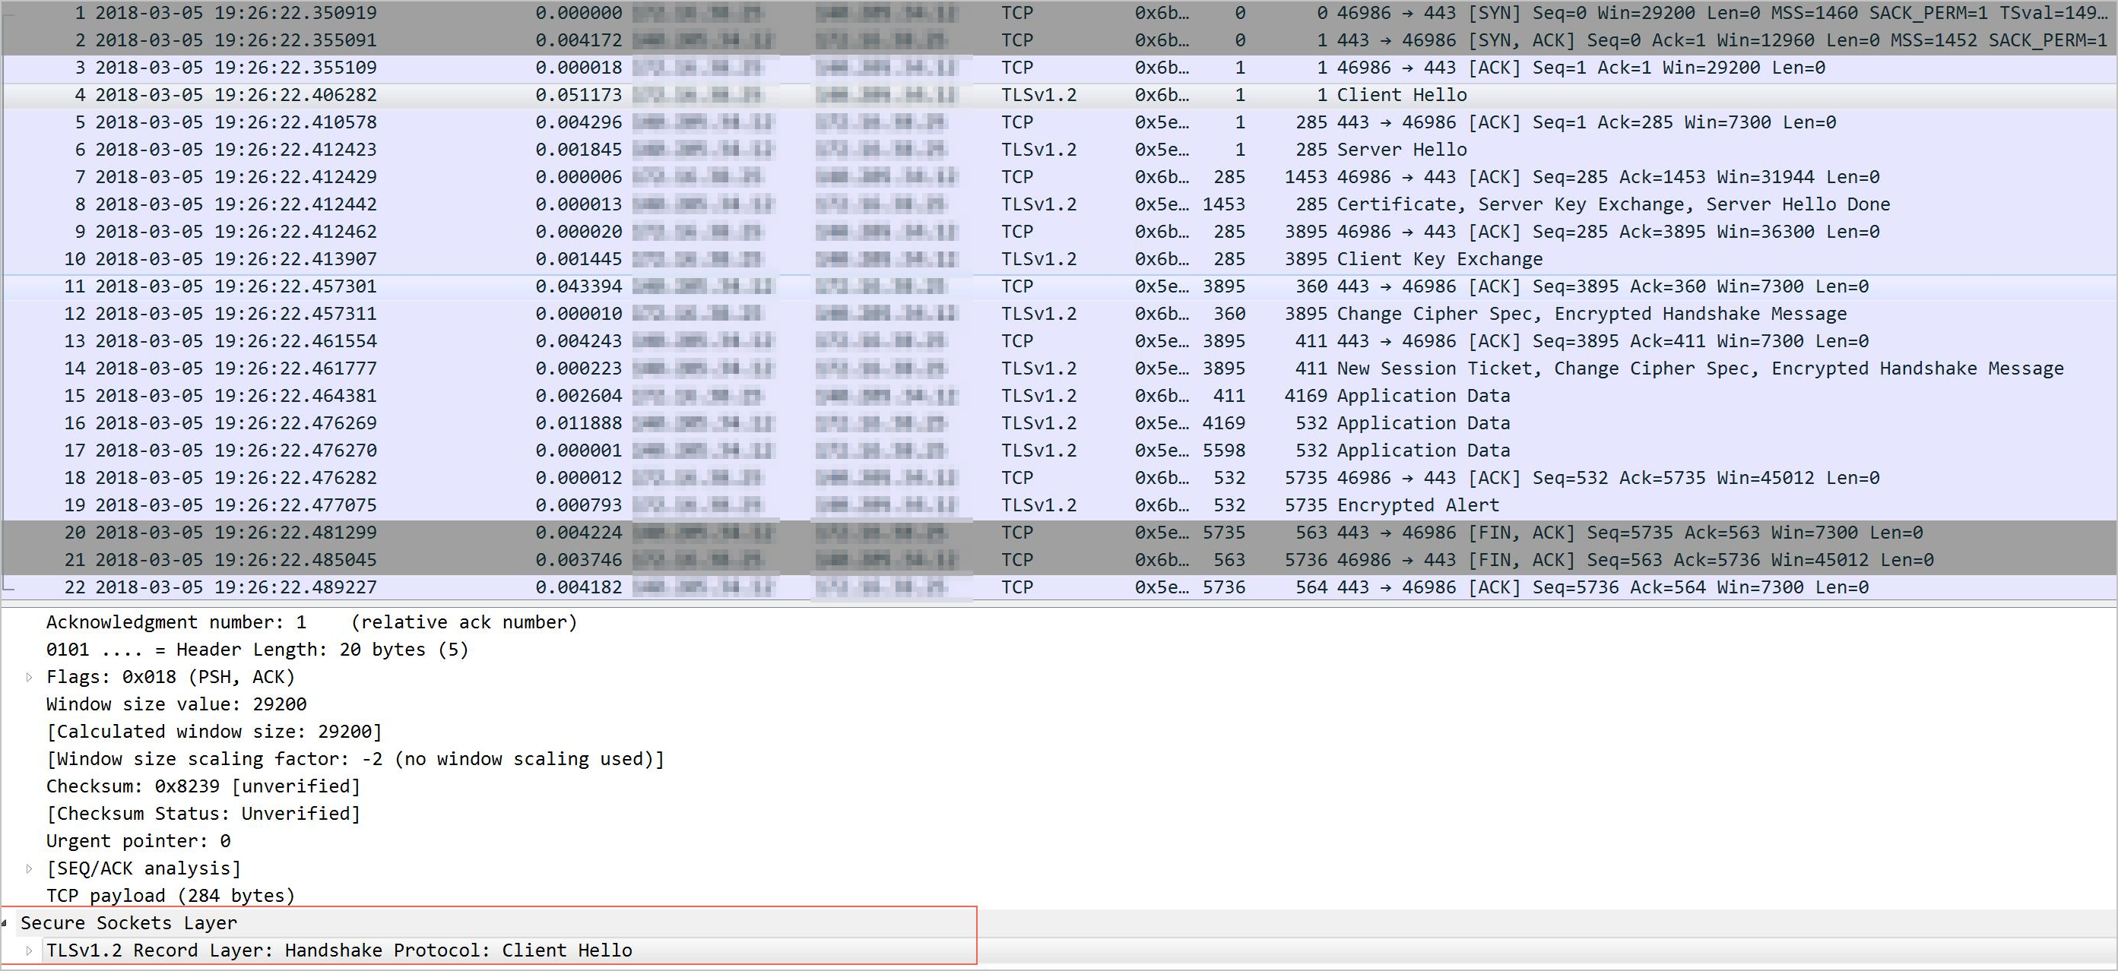The image size is (2118, 971).
Task: Expand TLSv1.2 Record Layer Client Hello node
Action: 29,950
